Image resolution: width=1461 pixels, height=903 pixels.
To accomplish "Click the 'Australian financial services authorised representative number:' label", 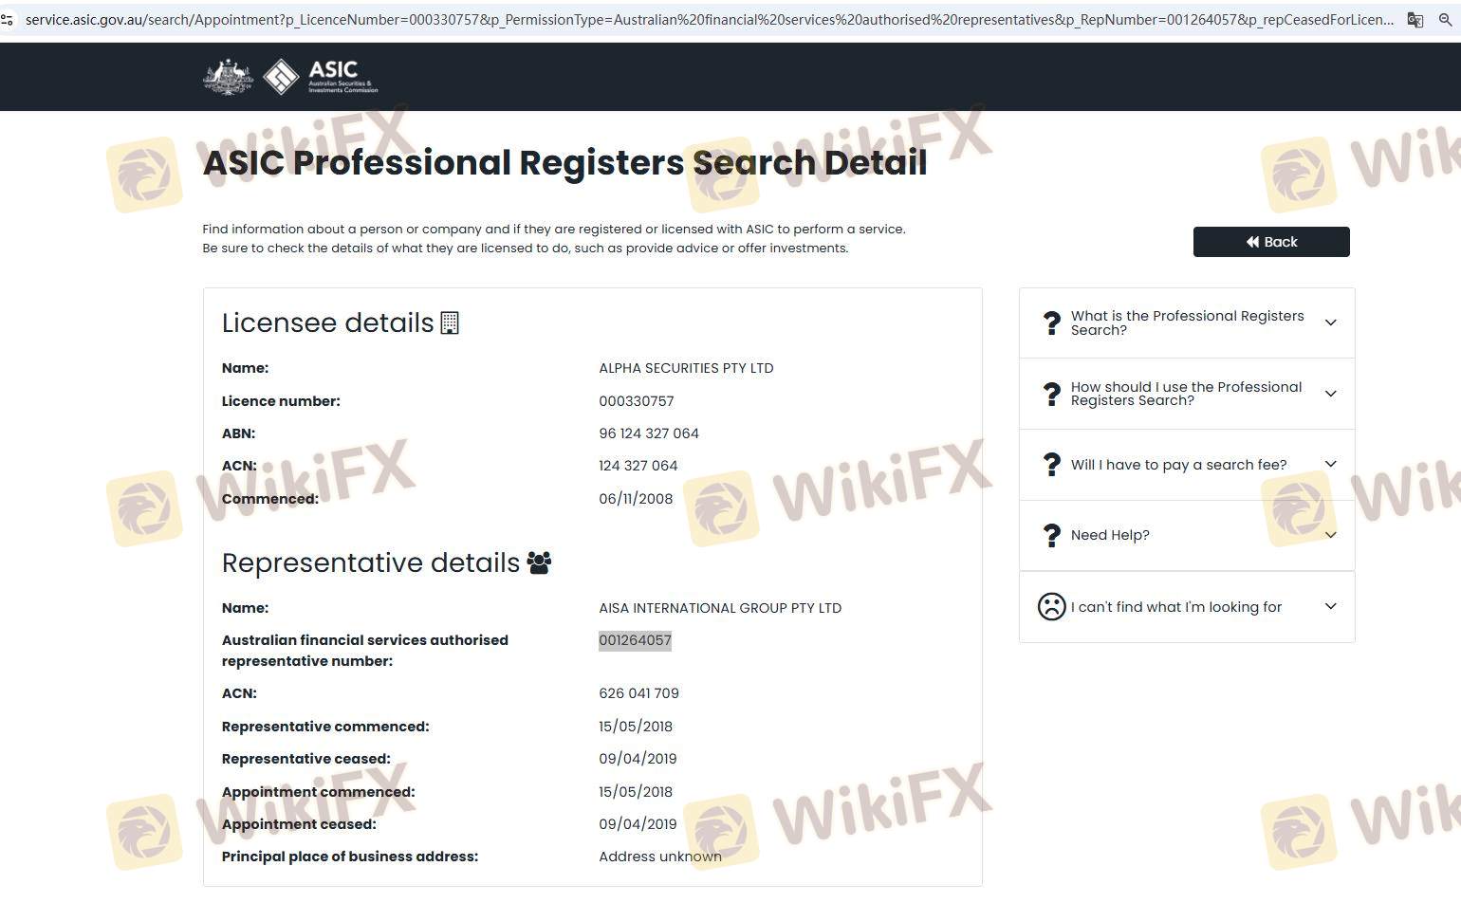I will [x=365, y=651].
